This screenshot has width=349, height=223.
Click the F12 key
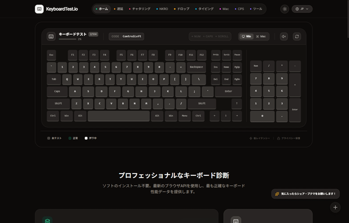202,55
